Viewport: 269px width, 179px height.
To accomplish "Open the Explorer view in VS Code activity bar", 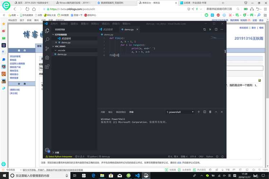I will [x=47, y=31].
